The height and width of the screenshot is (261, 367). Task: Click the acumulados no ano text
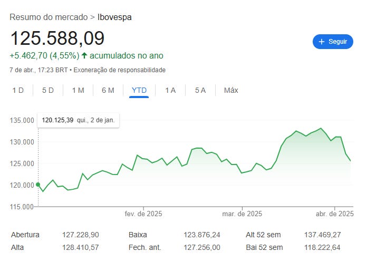tap(127, 56)
